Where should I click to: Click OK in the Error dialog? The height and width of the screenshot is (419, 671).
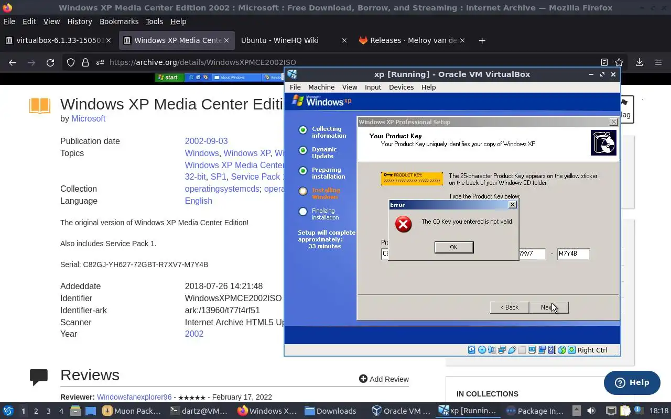[454, 247]
